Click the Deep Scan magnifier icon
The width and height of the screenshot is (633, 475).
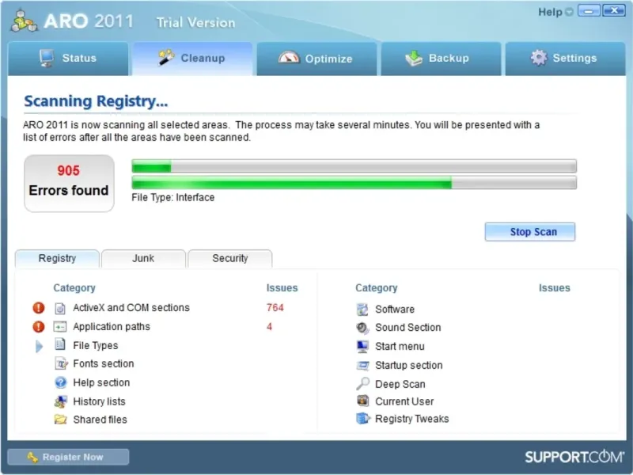pos(362,383)
